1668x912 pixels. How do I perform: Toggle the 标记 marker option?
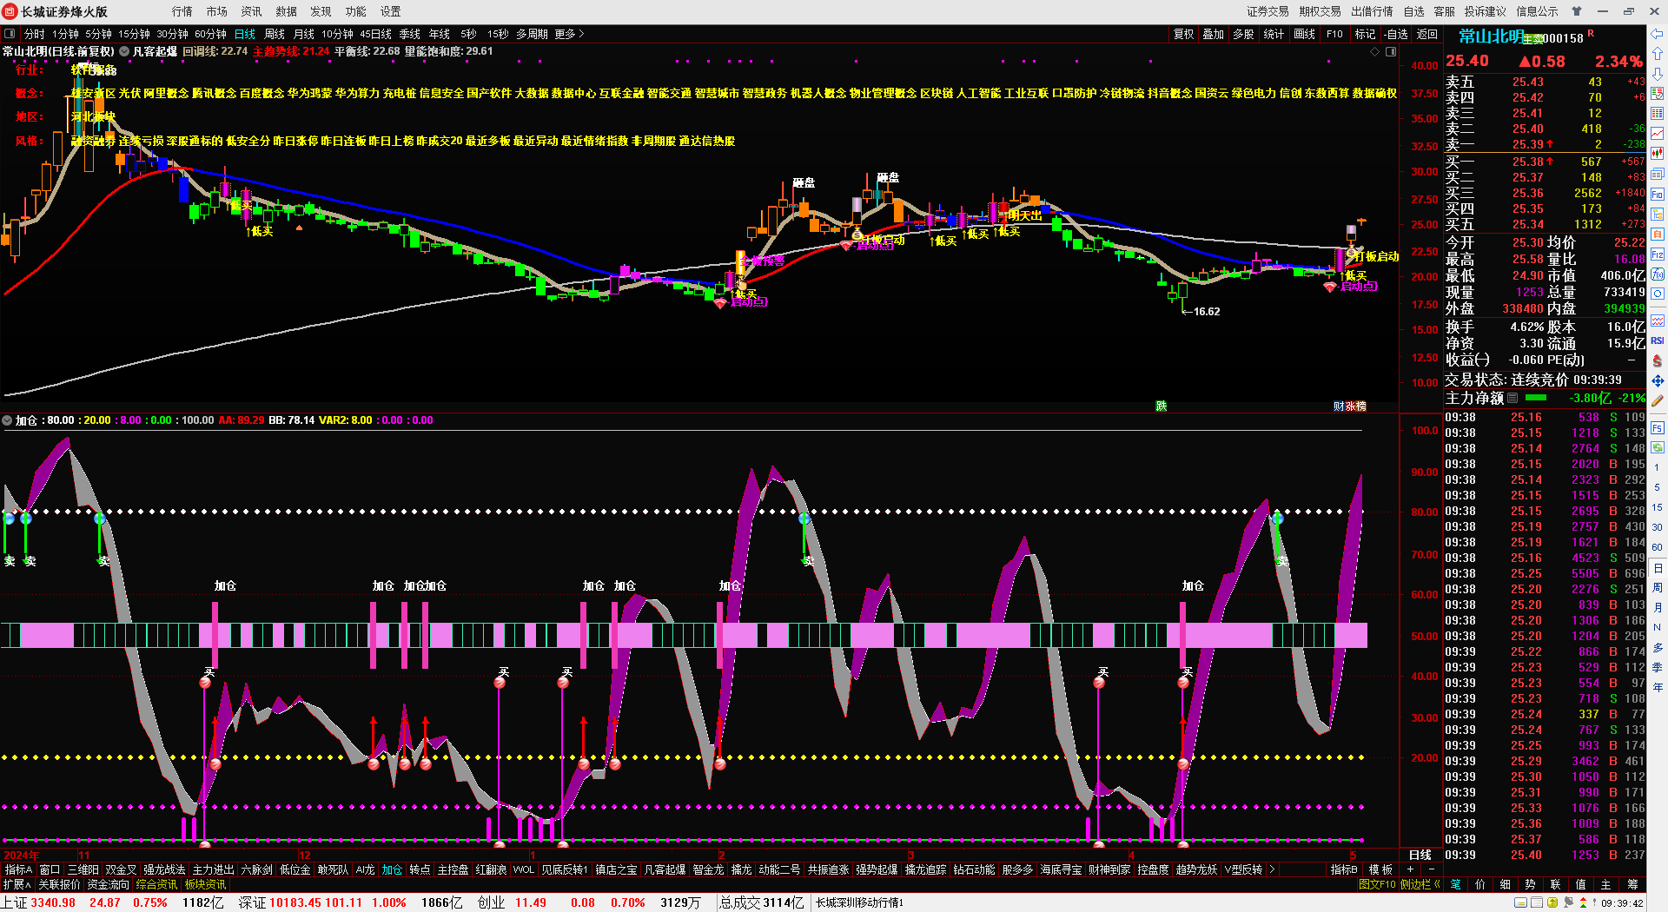tap(1365, 34)
